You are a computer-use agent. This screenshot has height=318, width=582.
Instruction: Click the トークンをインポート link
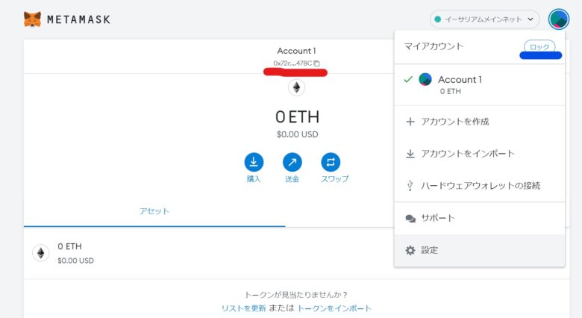pyautogui.click(x=334, y=308)
